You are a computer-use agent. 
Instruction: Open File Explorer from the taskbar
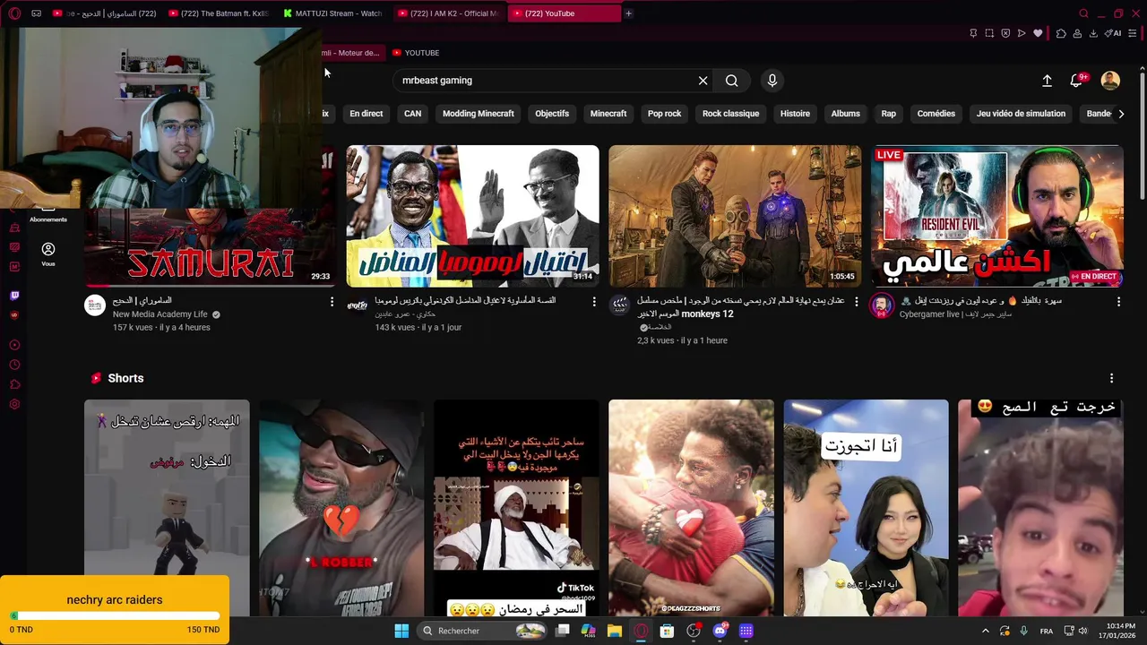pyautogui.click(x=614, y=631)
